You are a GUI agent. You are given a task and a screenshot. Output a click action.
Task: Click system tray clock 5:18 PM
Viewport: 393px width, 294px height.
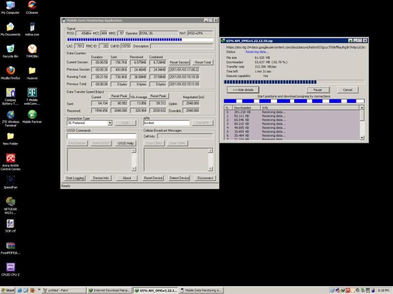click(383, 290)
